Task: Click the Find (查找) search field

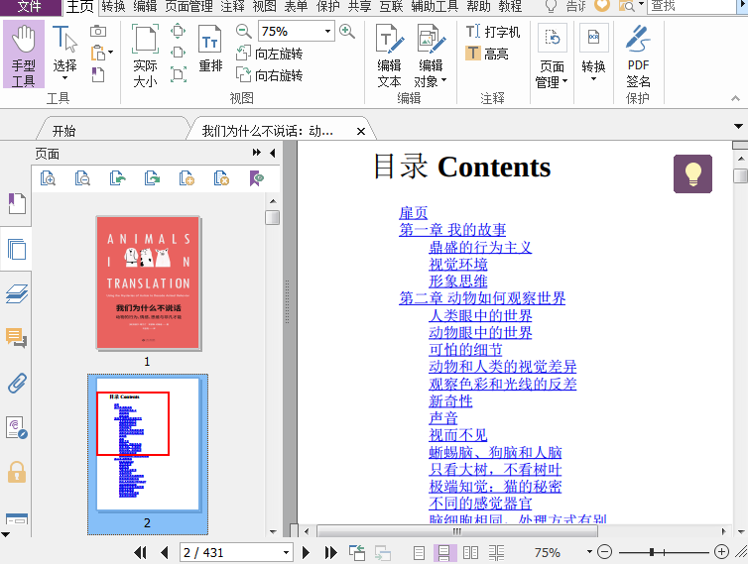Action: tap(692, 6)
